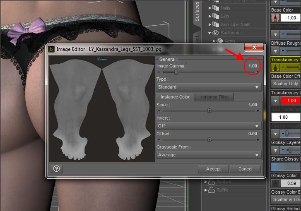Click the Ruffle object icon
The image size is (301, 211).
click(x=212, y=190)
